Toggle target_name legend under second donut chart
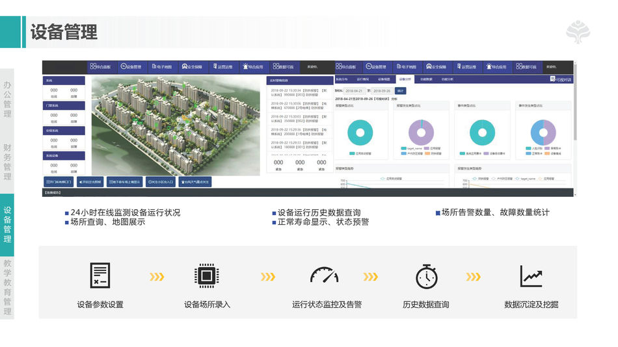 [x=412, y=148]
